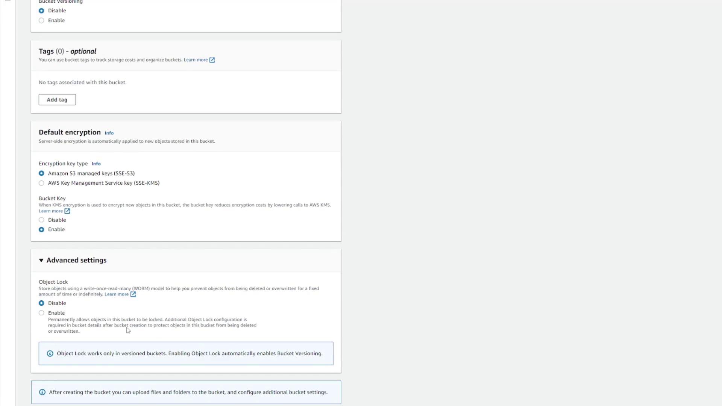The width and height of the screenshot is (722, 406).
Task: Select Disable under Bucket Versioning
Action: [41, 11]
